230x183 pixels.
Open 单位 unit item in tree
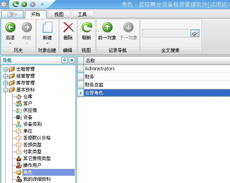tap(24, 131)
